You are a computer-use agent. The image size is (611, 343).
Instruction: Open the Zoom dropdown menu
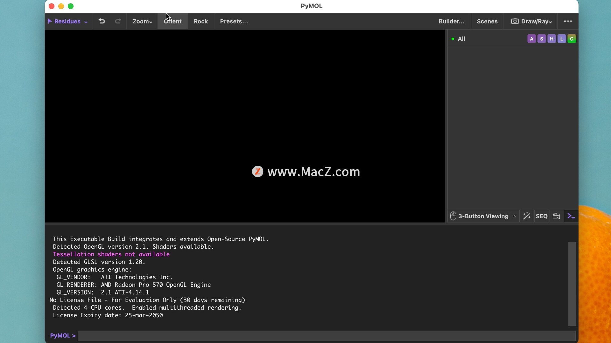142,21
